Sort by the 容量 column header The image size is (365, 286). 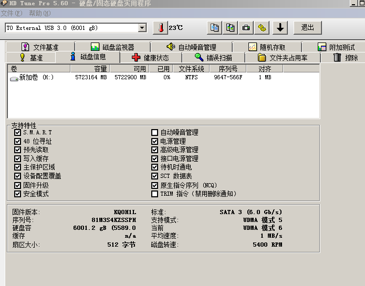tap(90, 69)
